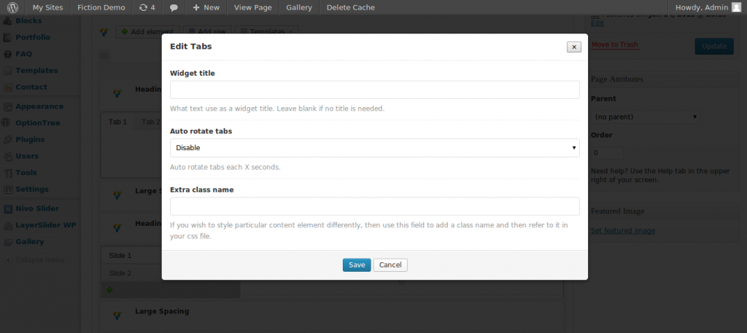Image resolution: width=747 pixels, height=333 pixels.
Task: Open Blocks in the sidebar
Action: coord(28,21)
